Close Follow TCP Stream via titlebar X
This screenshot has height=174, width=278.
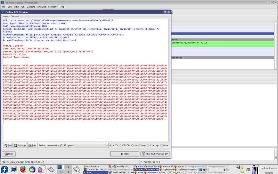point(169,12)
